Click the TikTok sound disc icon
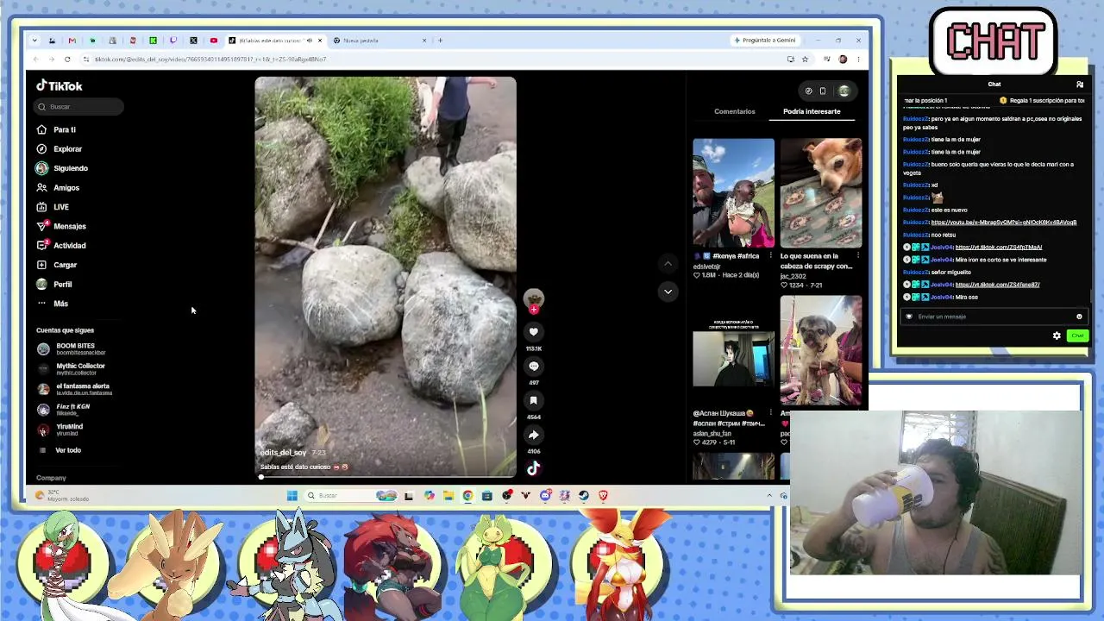The width and height of the screenshot is (1104, 621). tap(534, 468)
